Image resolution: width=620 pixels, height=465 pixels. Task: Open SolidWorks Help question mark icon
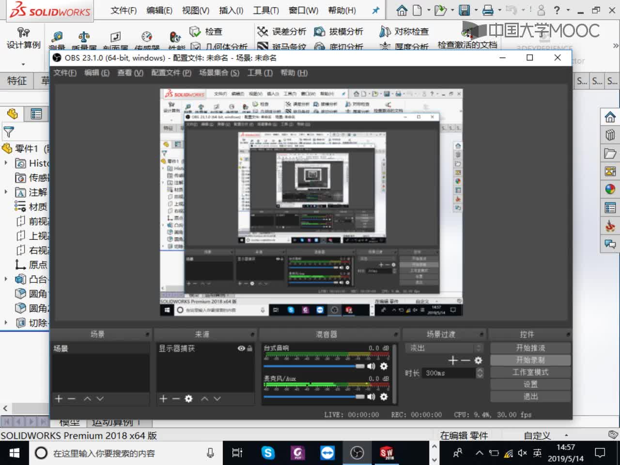coord(557,10)
